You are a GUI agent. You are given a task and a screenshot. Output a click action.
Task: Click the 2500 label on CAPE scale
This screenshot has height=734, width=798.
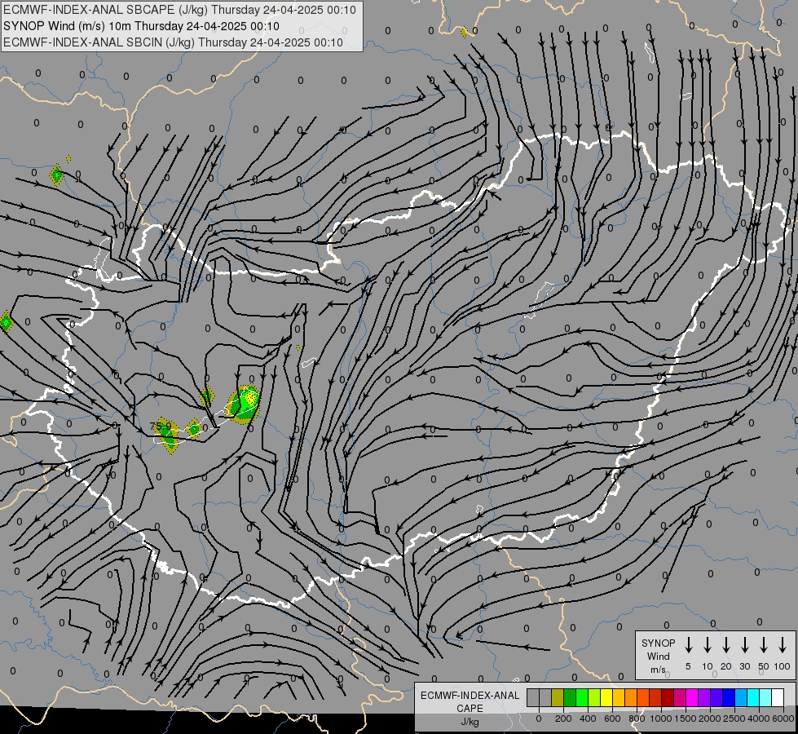[734, 719]
